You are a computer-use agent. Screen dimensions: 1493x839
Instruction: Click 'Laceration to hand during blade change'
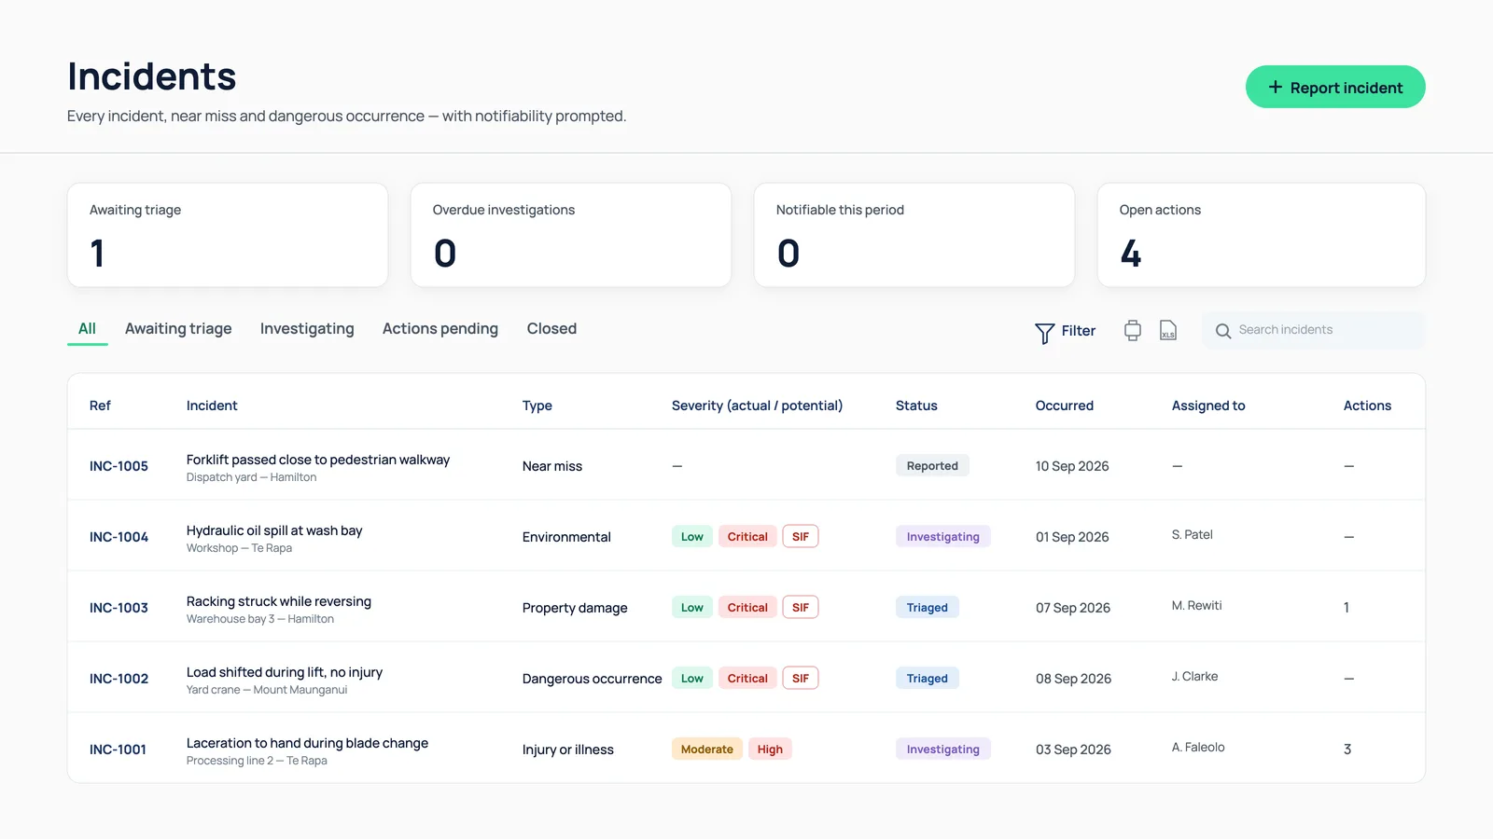(x=307, y=743)
